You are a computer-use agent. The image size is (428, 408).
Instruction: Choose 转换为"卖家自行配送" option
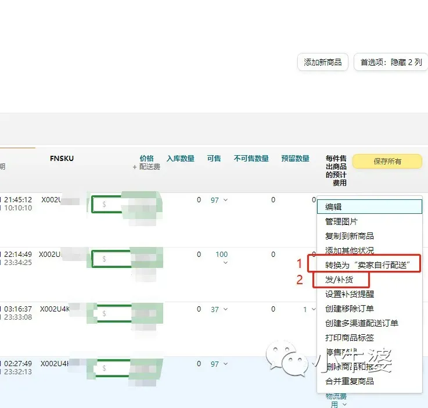click(x=368, y=265)
